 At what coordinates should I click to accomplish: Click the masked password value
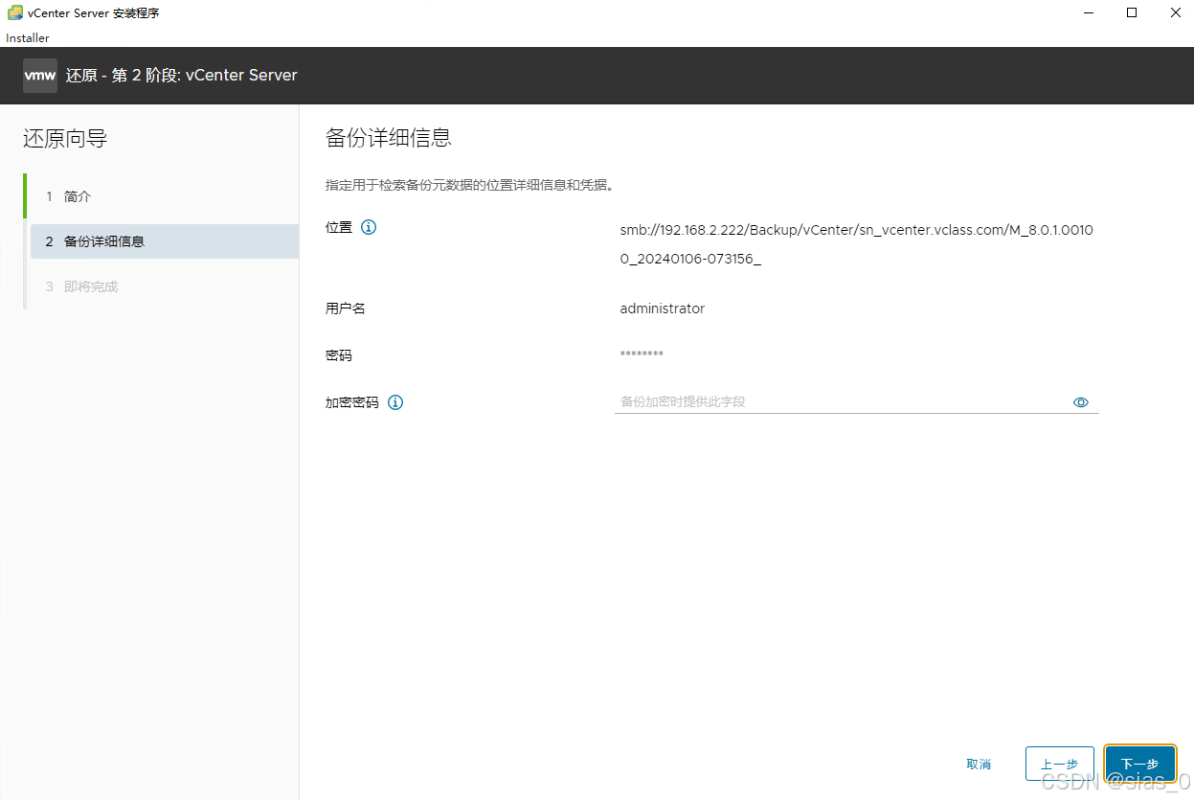tap(642, 355)
